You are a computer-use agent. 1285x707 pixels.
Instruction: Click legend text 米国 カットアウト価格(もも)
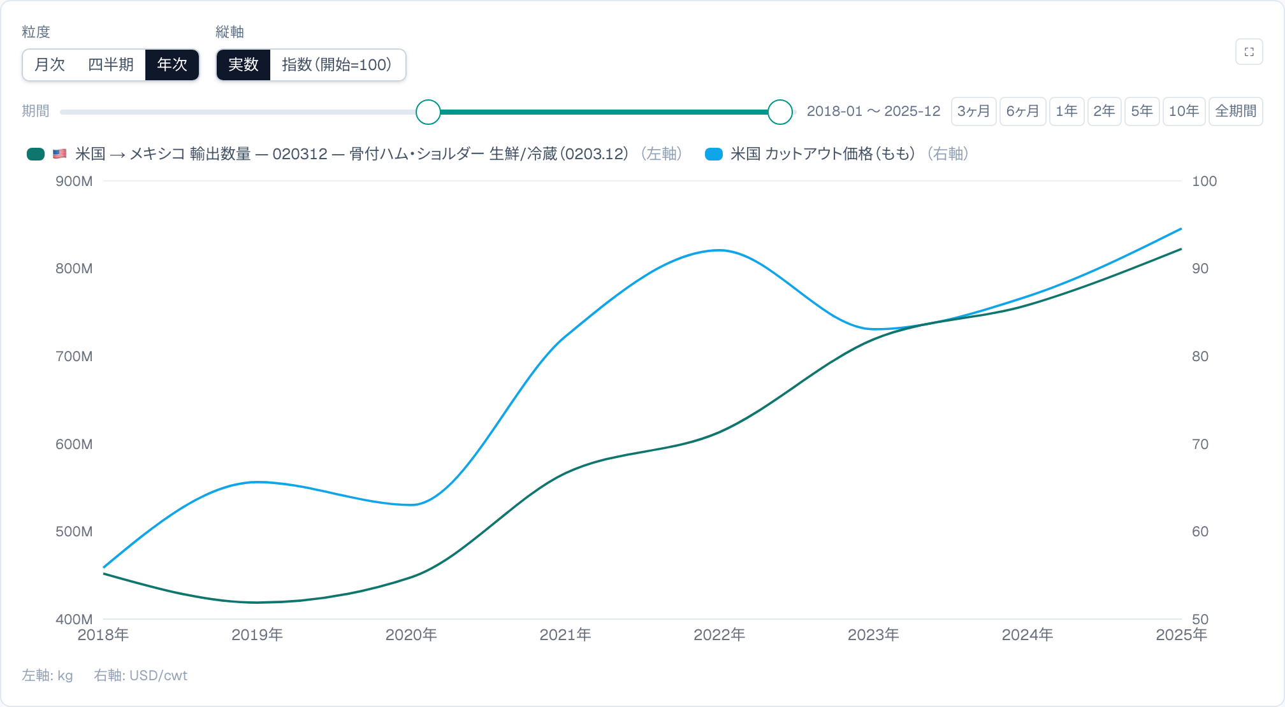point(823,154)
